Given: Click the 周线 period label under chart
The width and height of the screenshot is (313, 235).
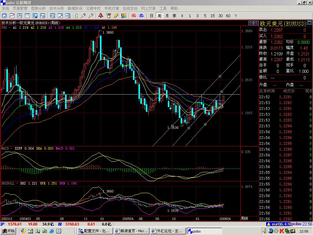Looking at the screenshot, I should point(245,218).
